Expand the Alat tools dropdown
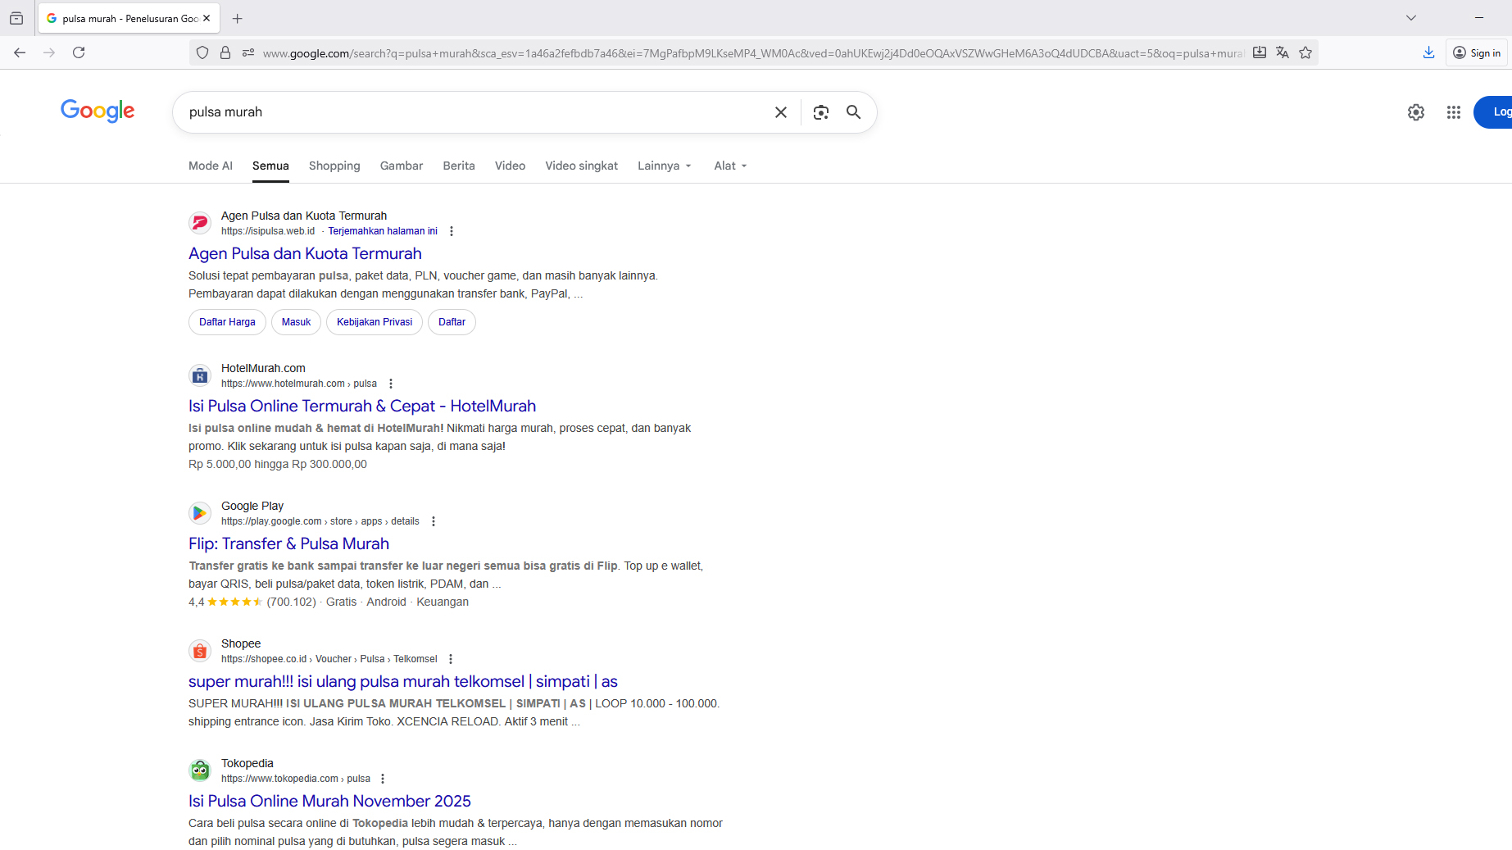This screenshot has height=850, width=1512. pos(730,166)
